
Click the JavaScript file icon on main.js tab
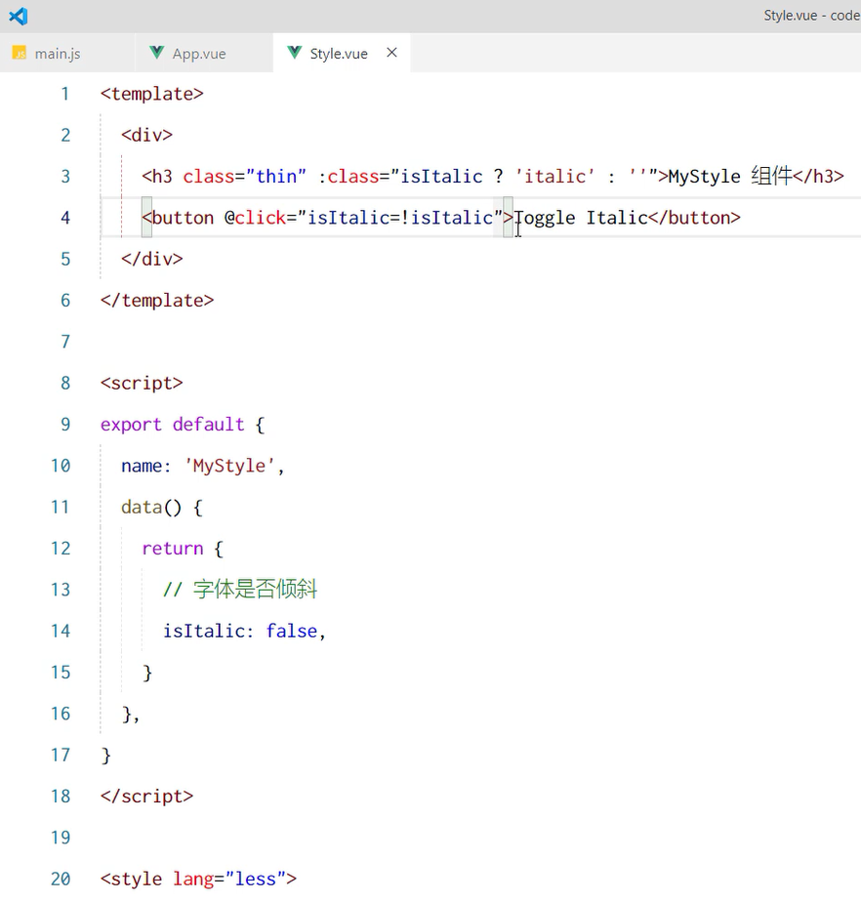pos(20,54)
